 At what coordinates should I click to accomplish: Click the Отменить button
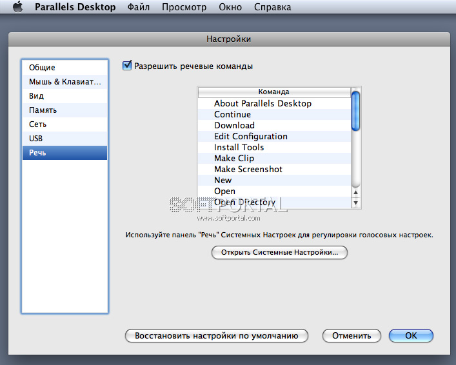[x=352, y=335]
